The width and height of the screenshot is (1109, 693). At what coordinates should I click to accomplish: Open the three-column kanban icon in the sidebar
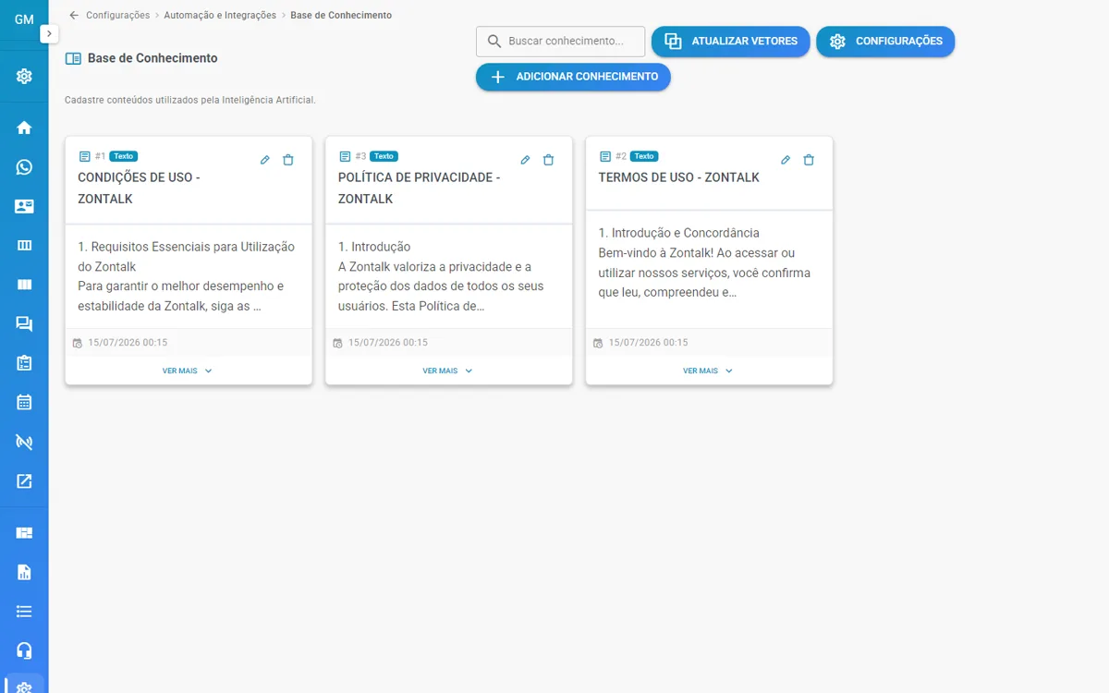[x=24, y=246]
